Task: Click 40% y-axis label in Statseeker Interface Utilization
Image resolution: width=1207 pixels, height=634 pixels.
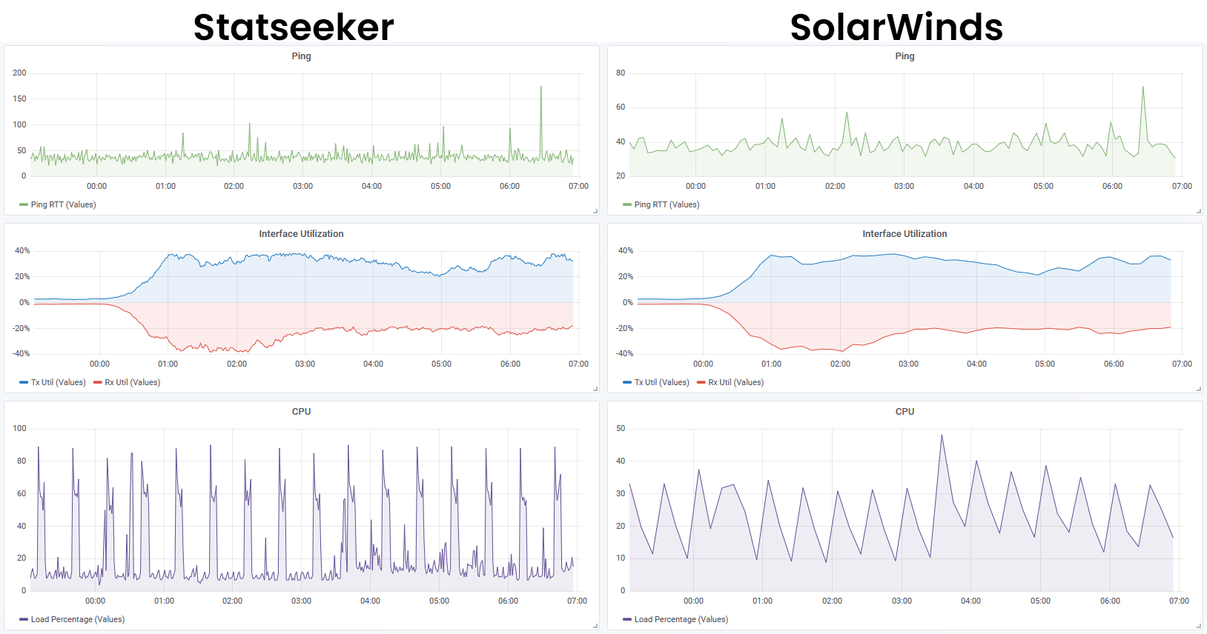Action: [x=22, y=250]
